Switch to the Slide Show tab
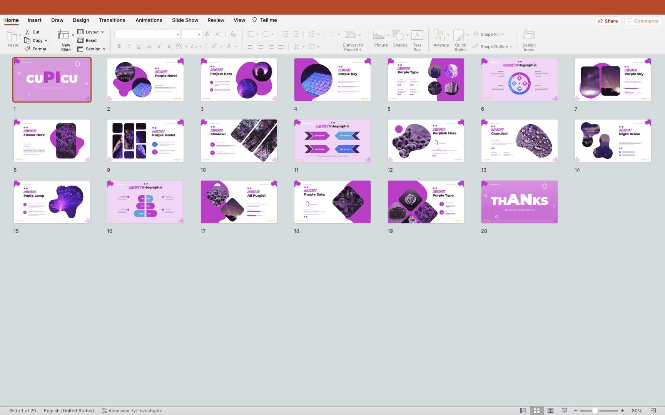665x415 pixels. [x=185, y=20]
